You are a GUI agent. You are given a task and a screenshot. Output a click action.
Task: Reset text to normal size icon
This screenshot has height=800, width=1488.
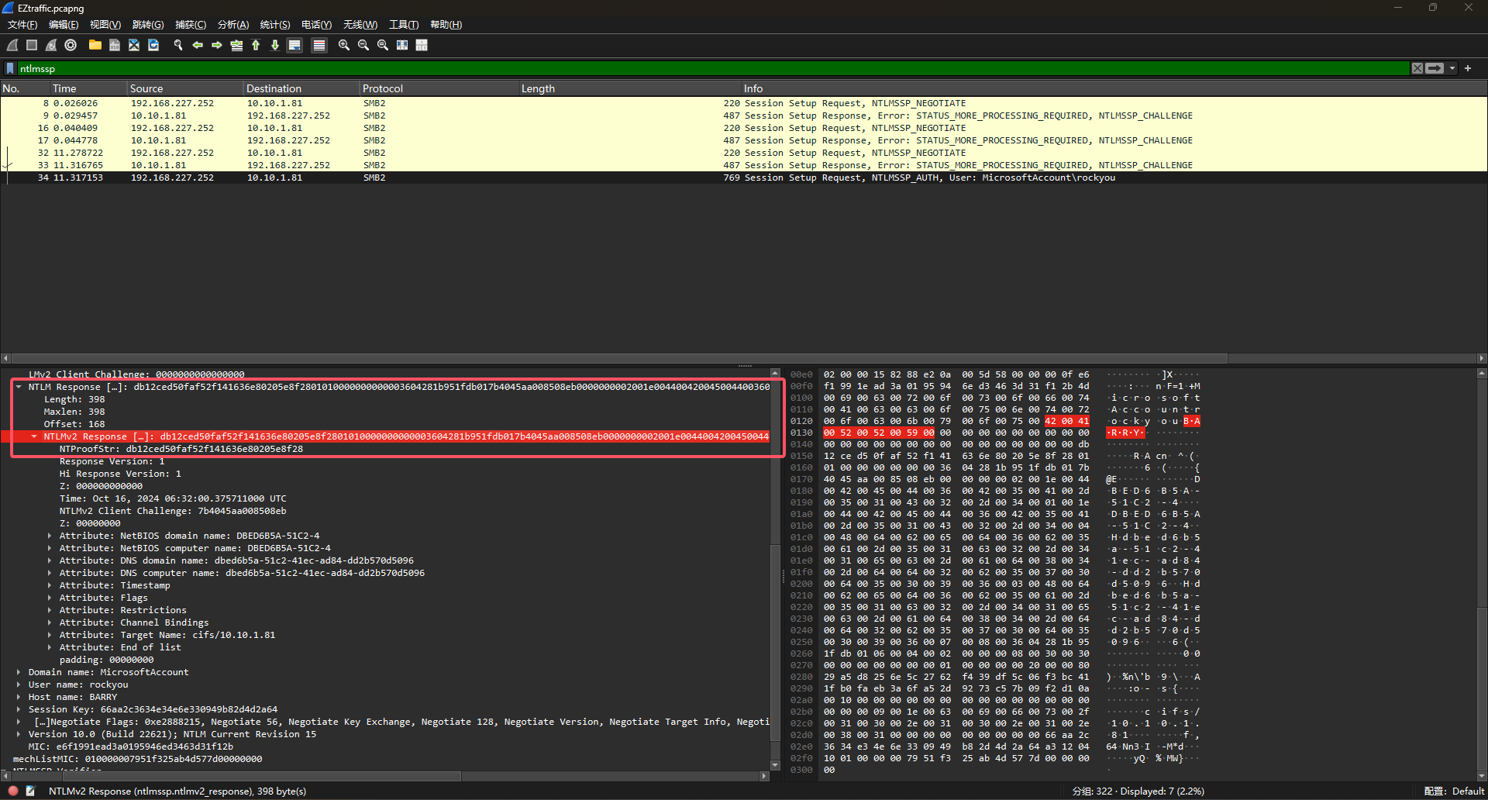382,45
